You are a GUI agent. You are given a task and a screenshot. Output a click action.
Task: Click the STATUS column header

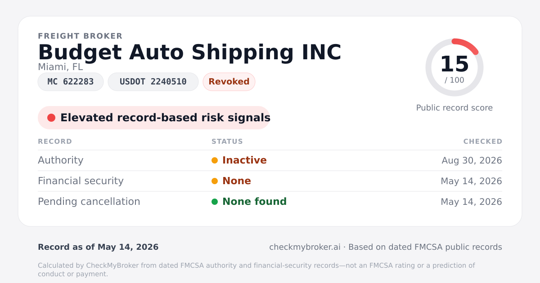(x=227, y=141)
